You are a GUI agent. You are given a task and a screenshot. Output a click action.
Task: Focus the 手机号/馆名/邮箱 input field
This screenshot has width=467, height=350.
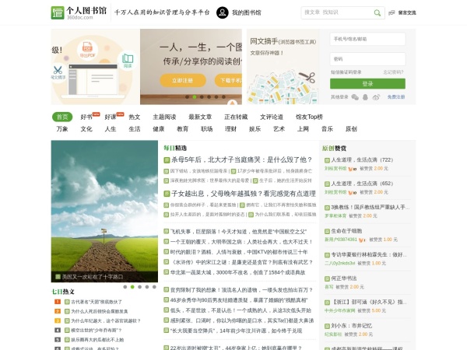coord(367,38)
